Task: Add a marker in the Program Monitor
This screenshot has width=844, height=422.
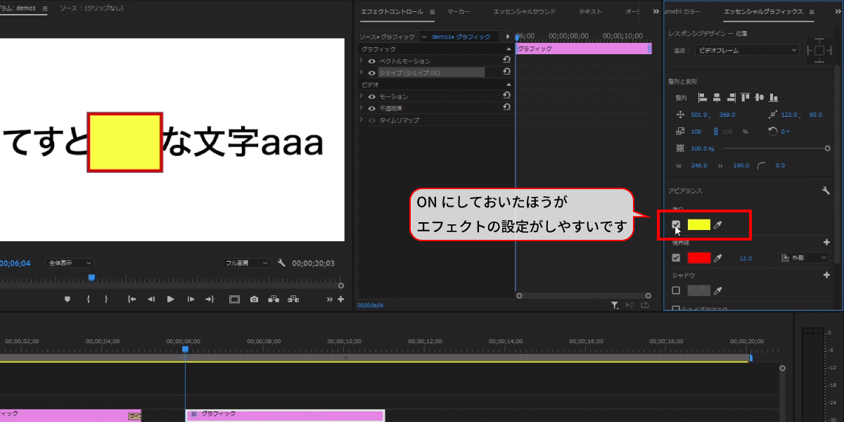Action: 68,299
